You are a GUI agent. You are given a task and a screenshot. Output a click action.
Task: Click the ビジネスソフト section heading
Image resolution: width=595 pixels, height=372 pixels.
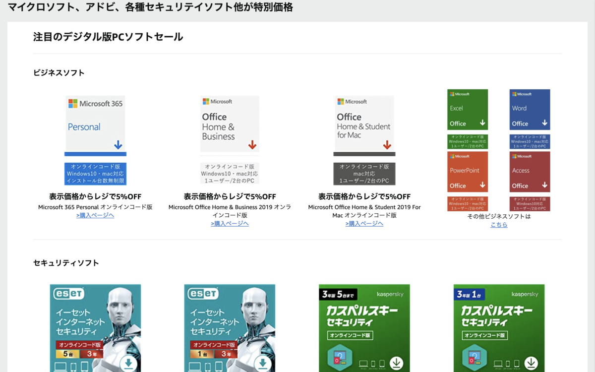click(x=59, y=73)
